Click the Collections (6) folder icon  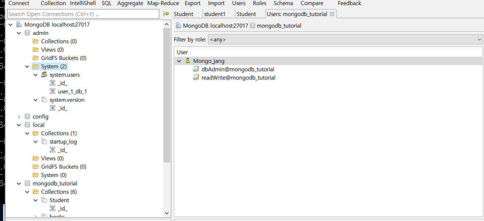pyautogui.click(x=35, y=192)
